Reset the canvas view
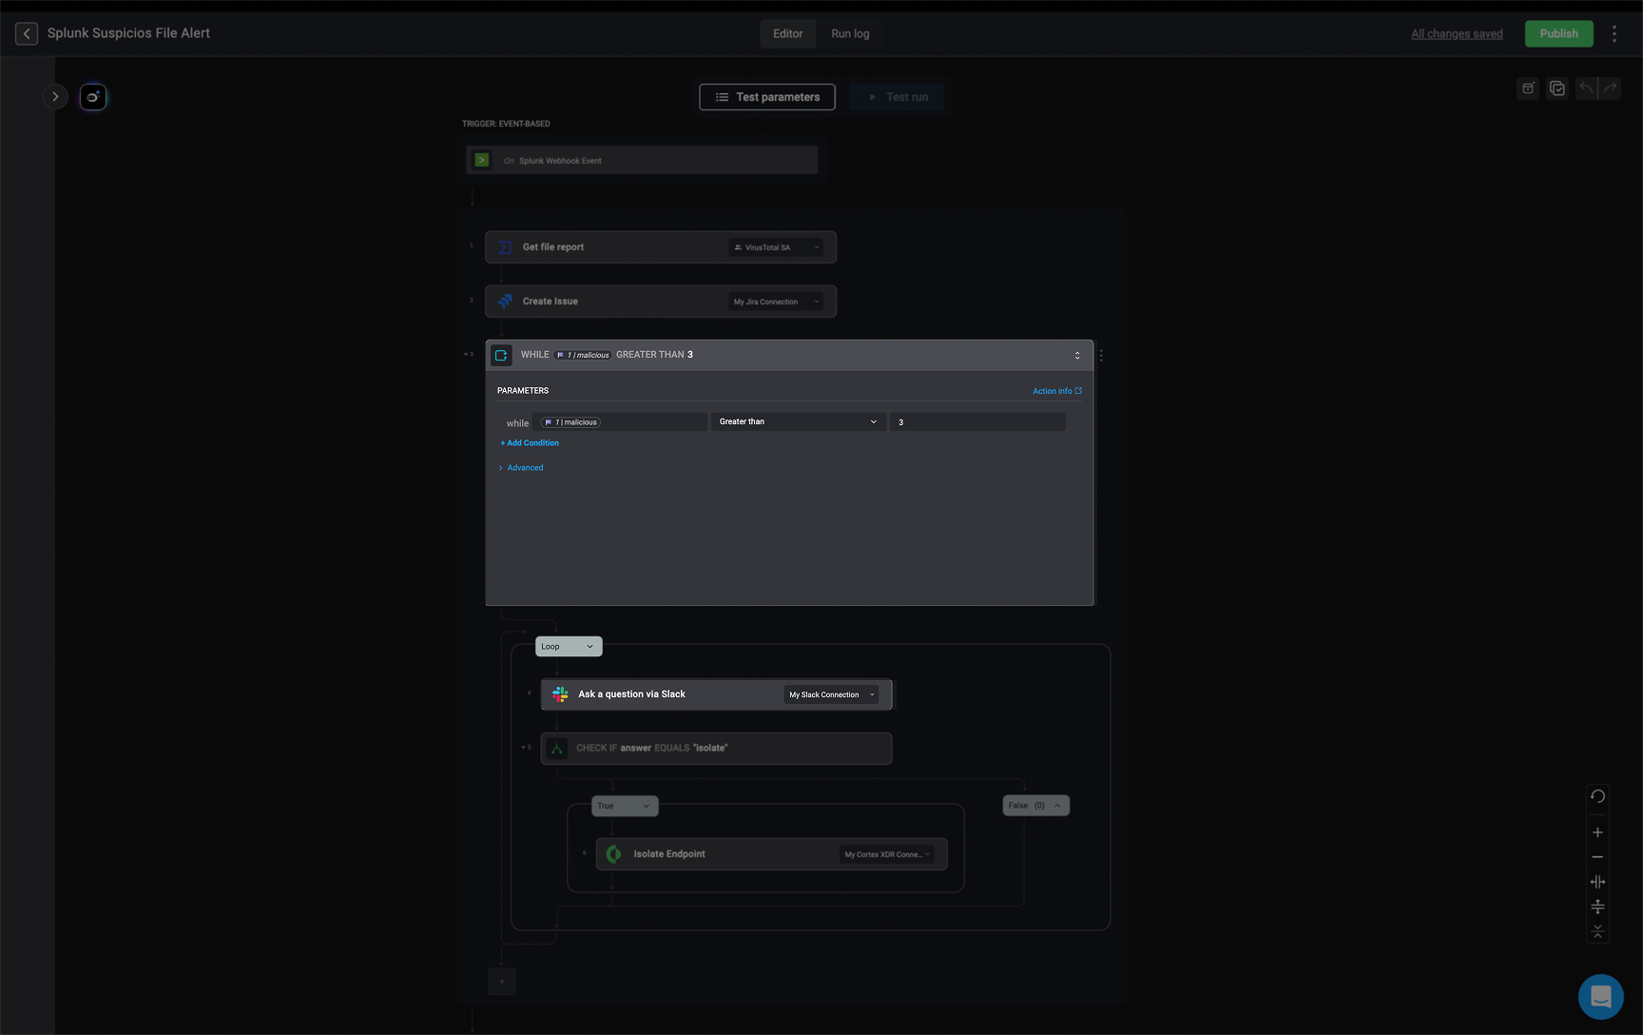 point(1597,796)
